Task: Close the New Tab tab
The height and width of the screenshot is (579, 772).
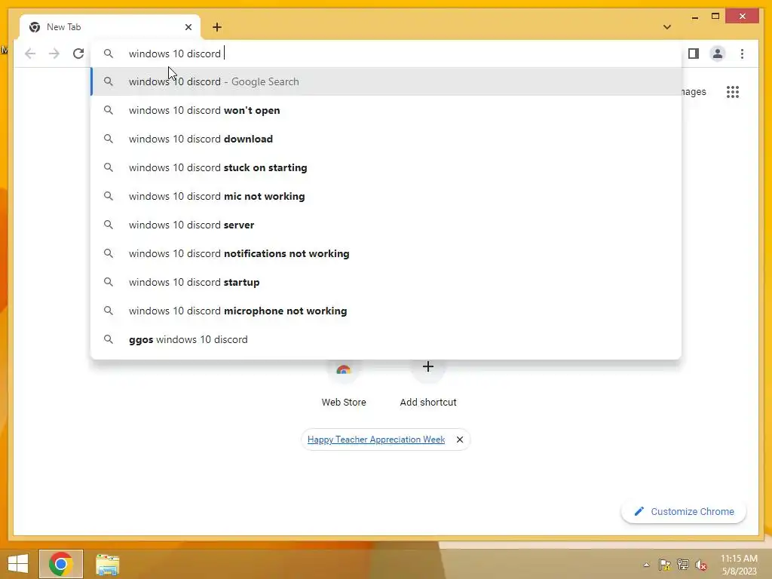Action: [188, 27]
